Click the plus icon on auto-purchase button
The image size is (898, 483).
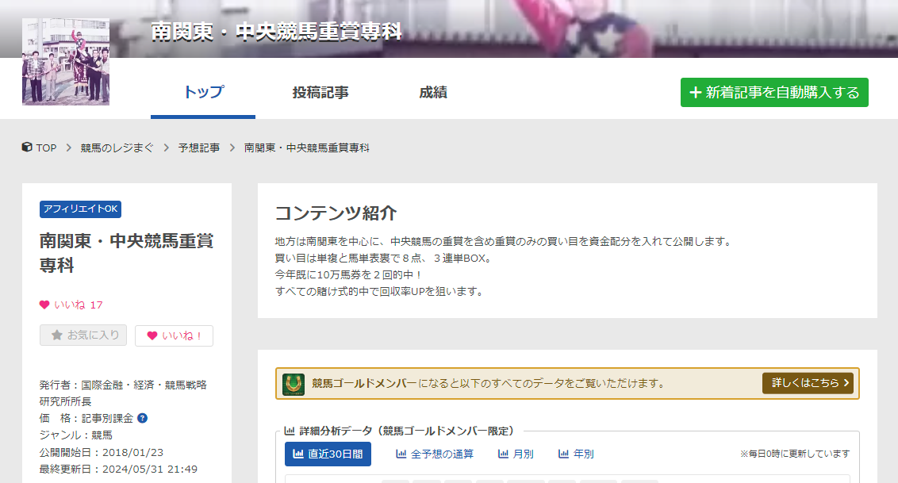695,92
